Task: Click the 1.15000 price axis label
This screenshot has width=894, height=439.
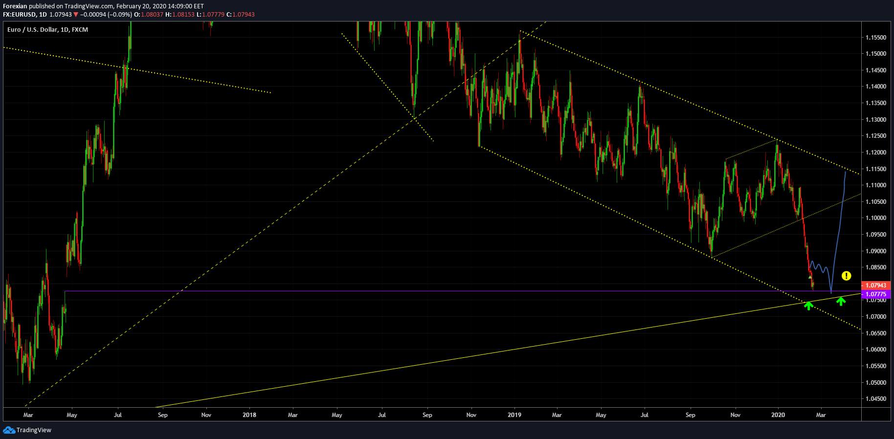Action: coord(876,54)
